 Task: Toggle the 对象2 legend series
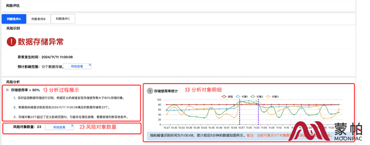tap(258, 96)
